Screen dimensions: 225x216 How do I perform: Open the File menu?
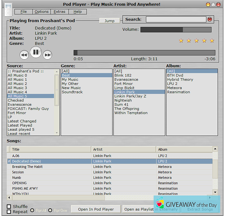23,12
